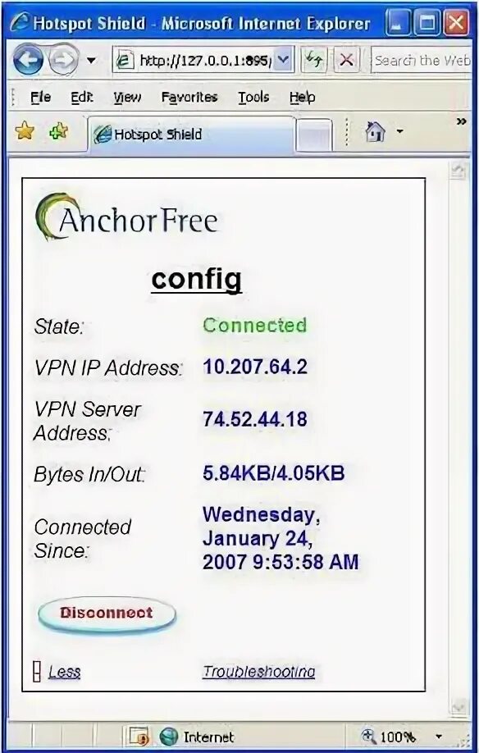Open Favorites Center star icon
This screenshot has width=479, height=753.
[25, 131]
